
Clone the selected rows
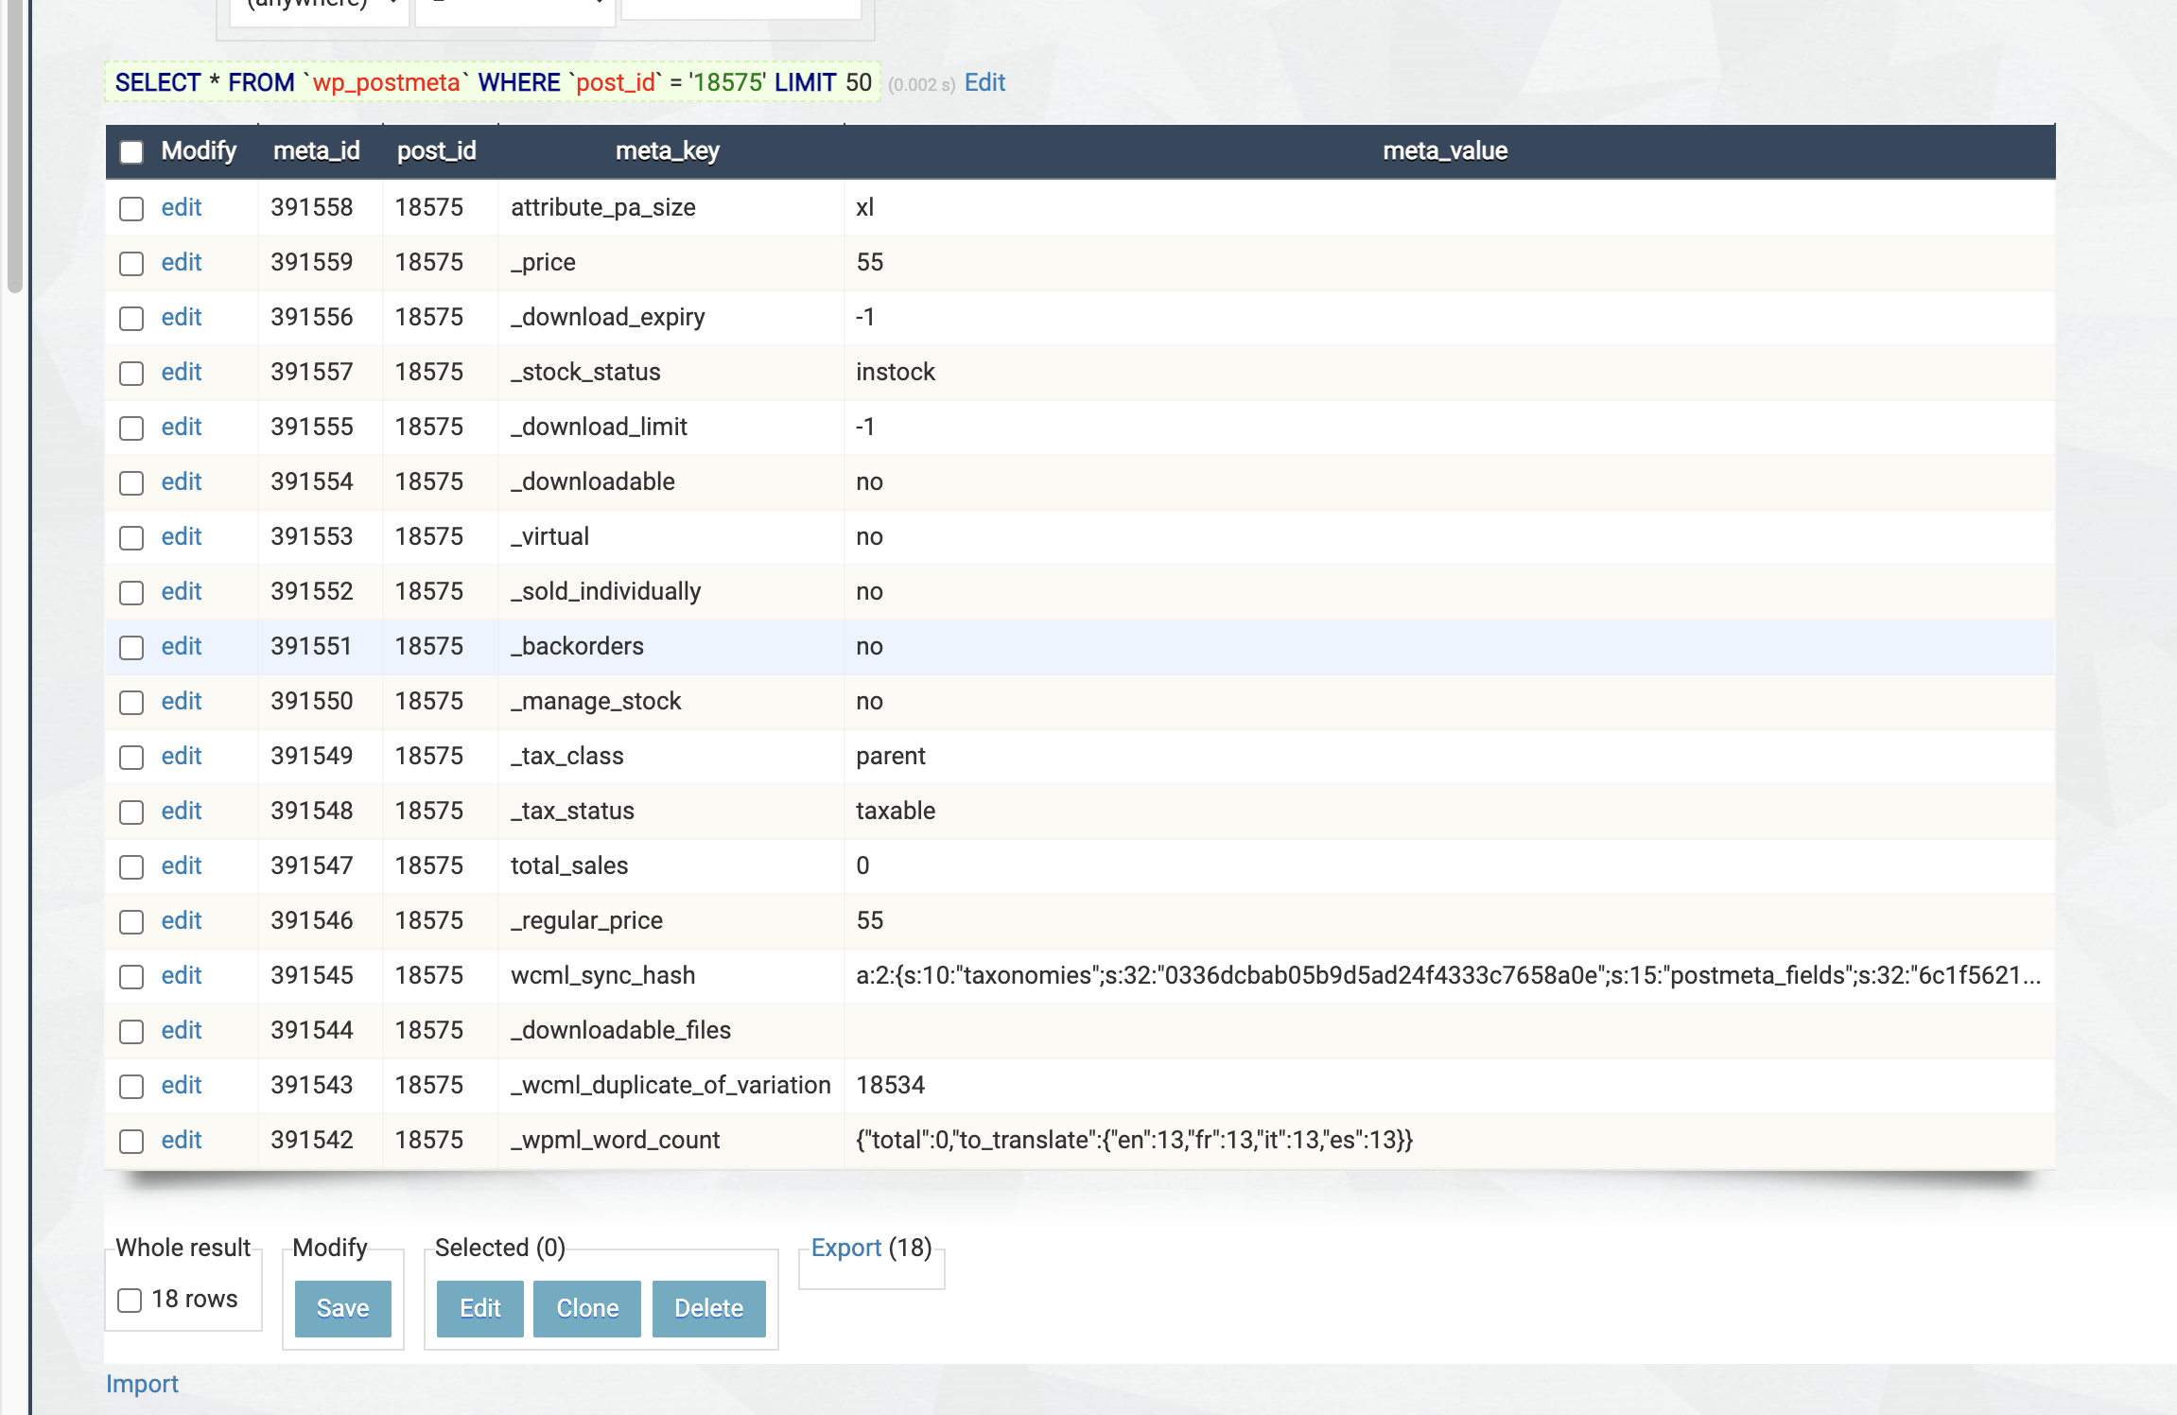587,1309
